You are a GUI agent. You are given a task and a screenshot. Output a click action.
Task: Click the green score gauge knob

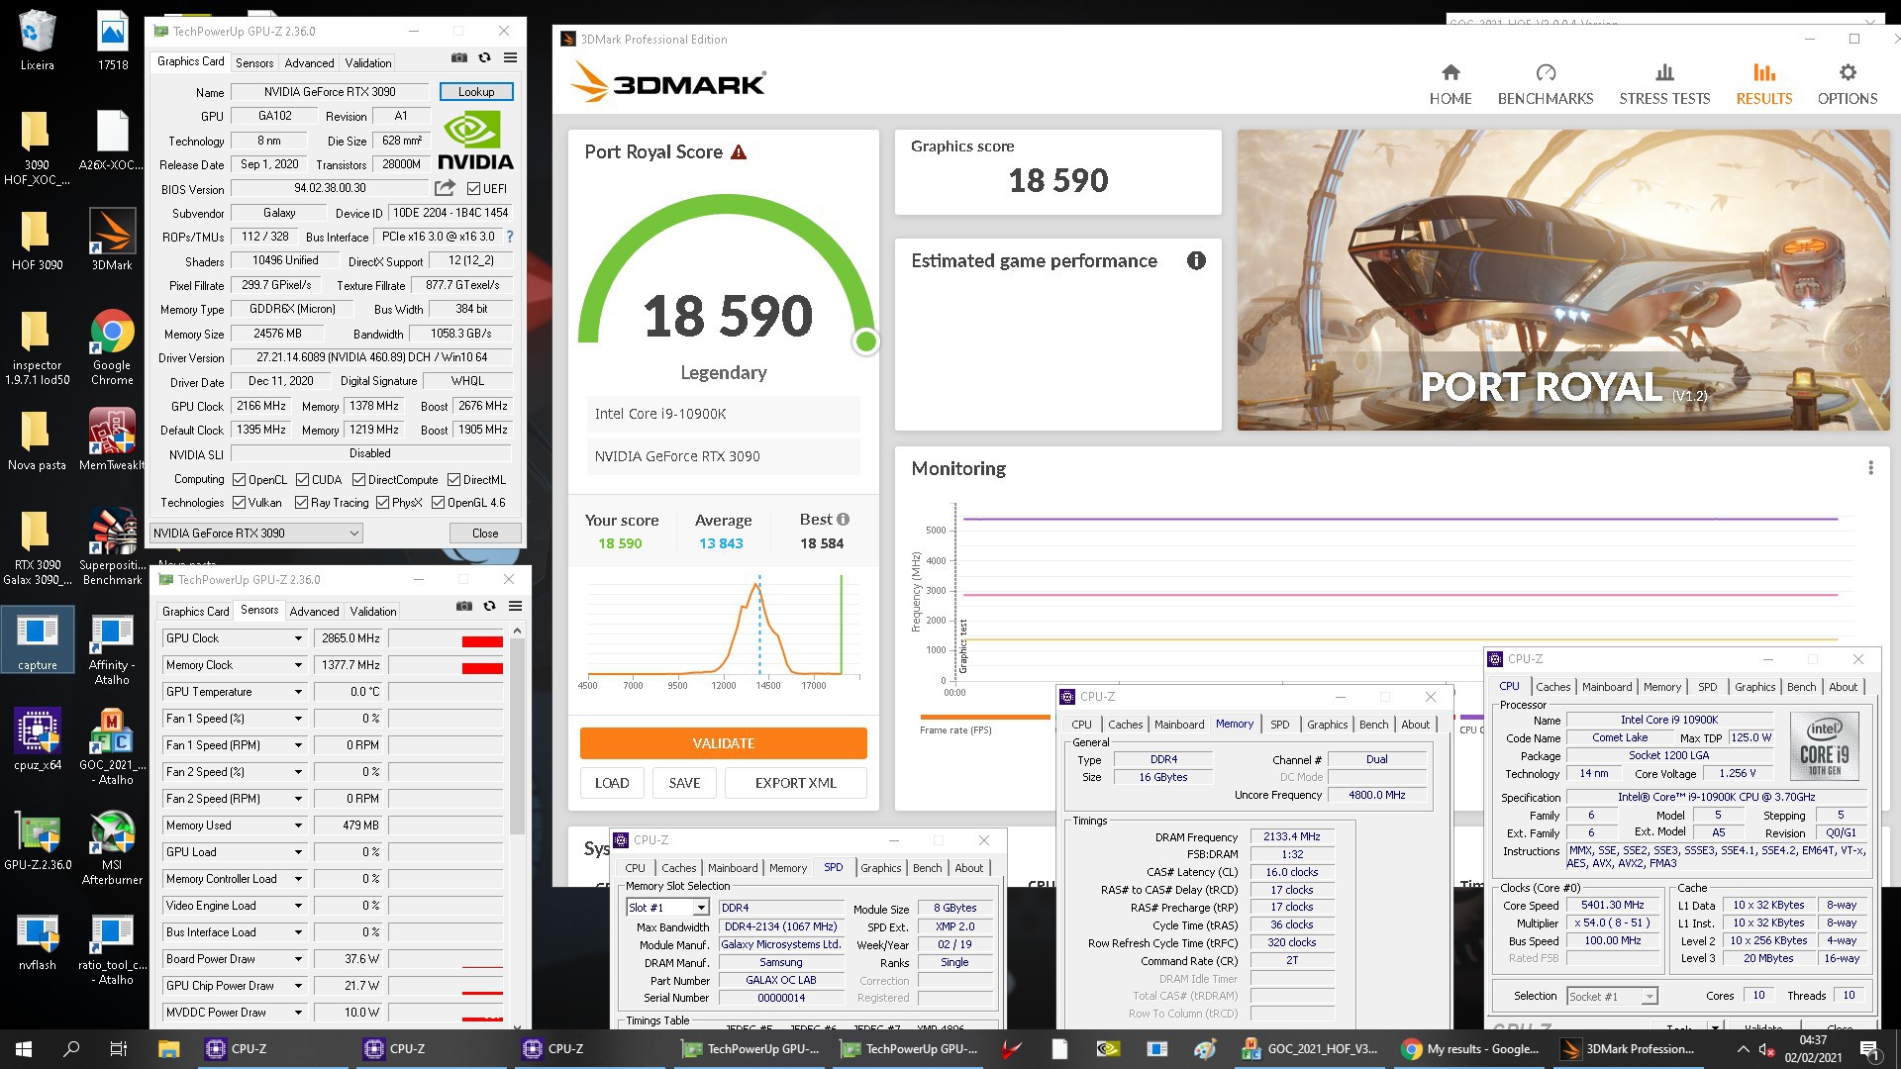tap(866, 341)
